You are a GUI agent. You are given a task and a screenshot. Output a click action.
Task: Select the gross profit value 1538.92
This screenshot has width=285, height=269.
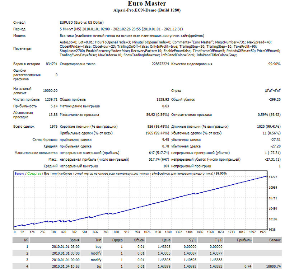point(163,100)
